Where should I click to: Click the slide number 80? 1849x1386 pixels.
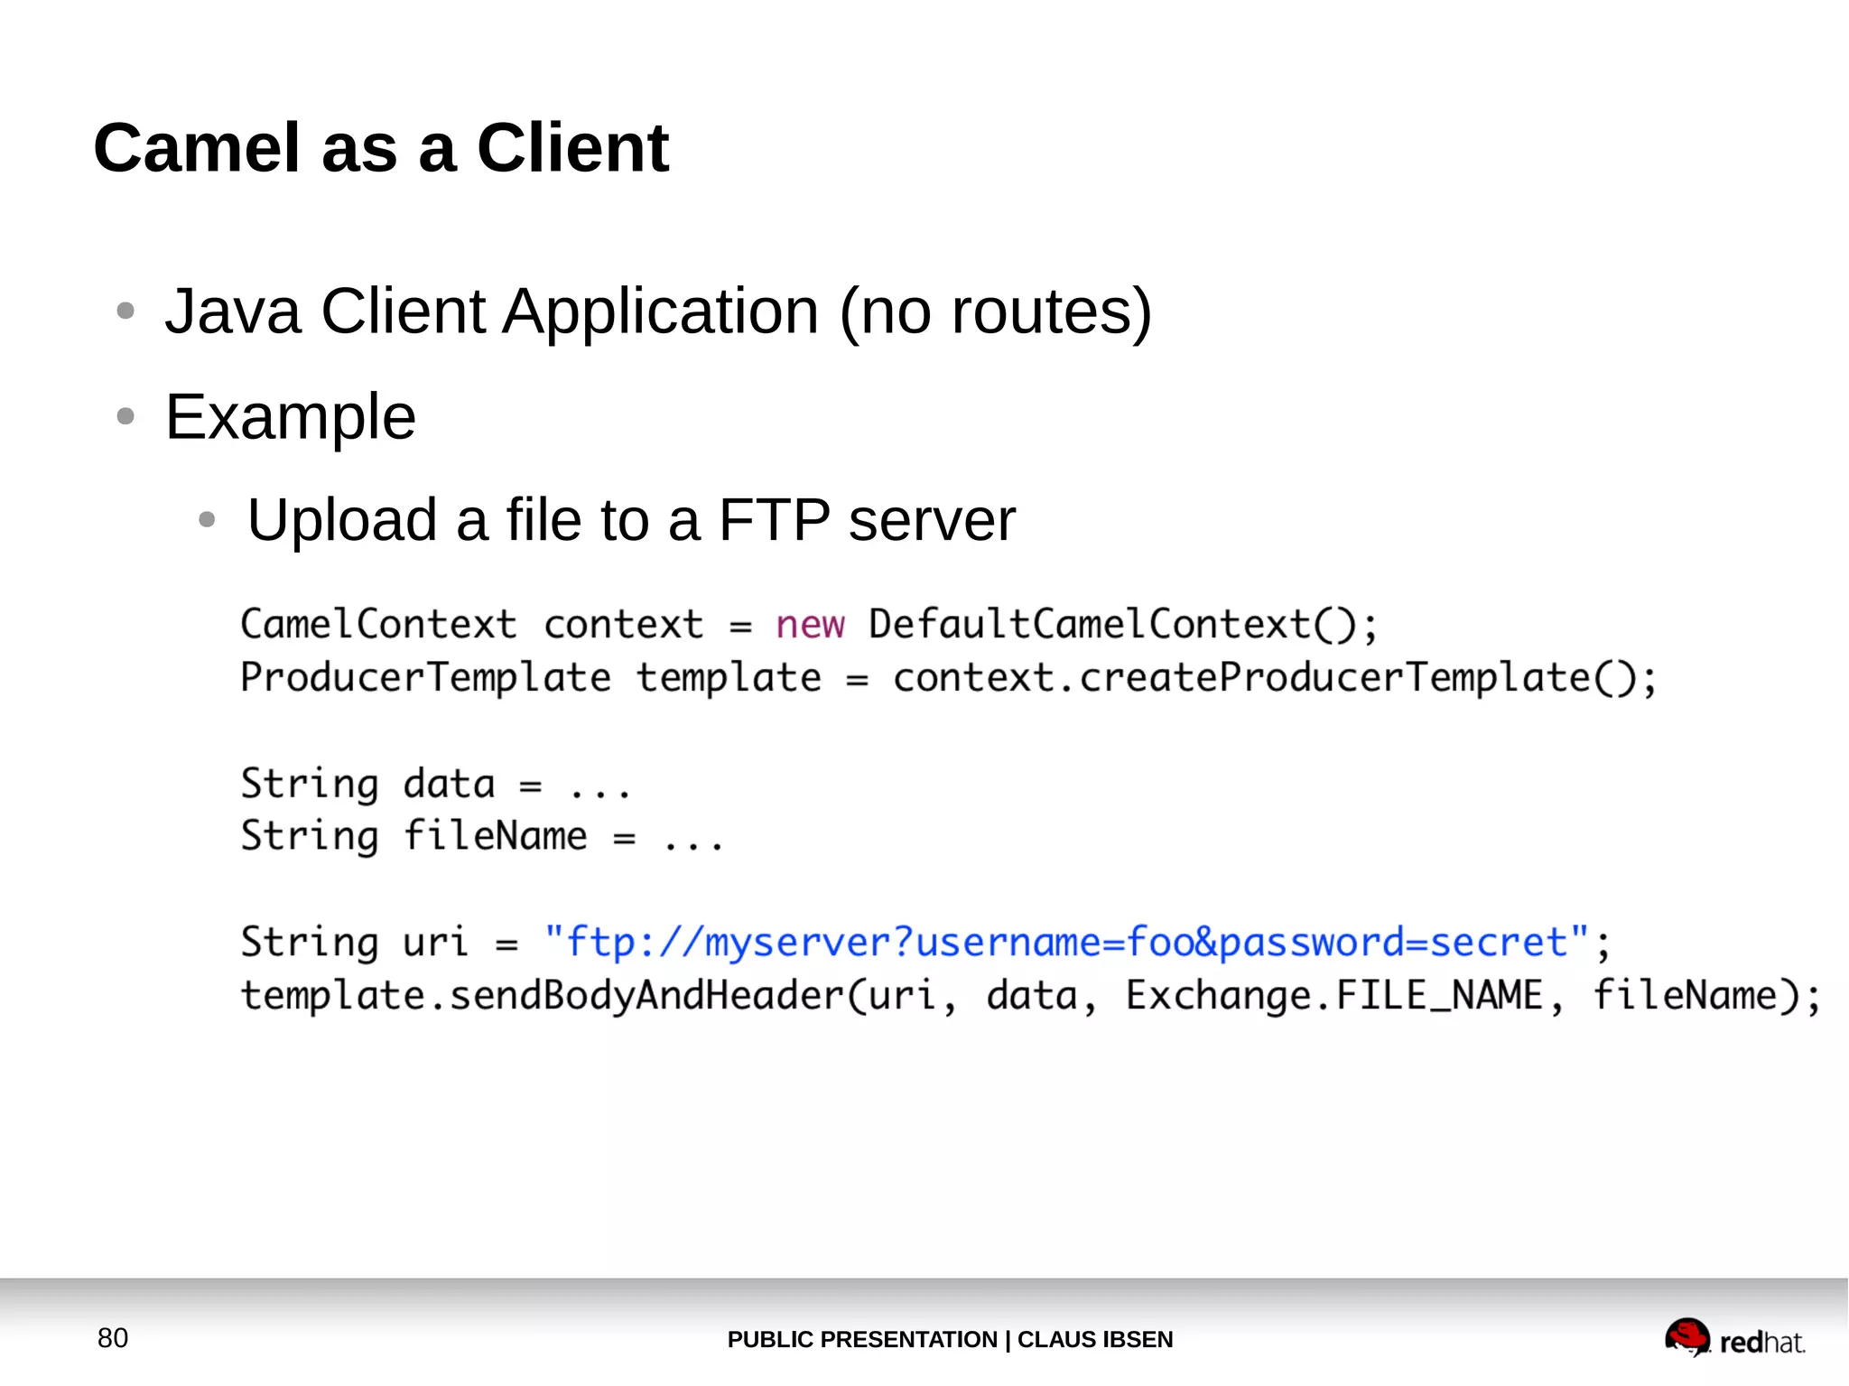tap(113, 1338)
